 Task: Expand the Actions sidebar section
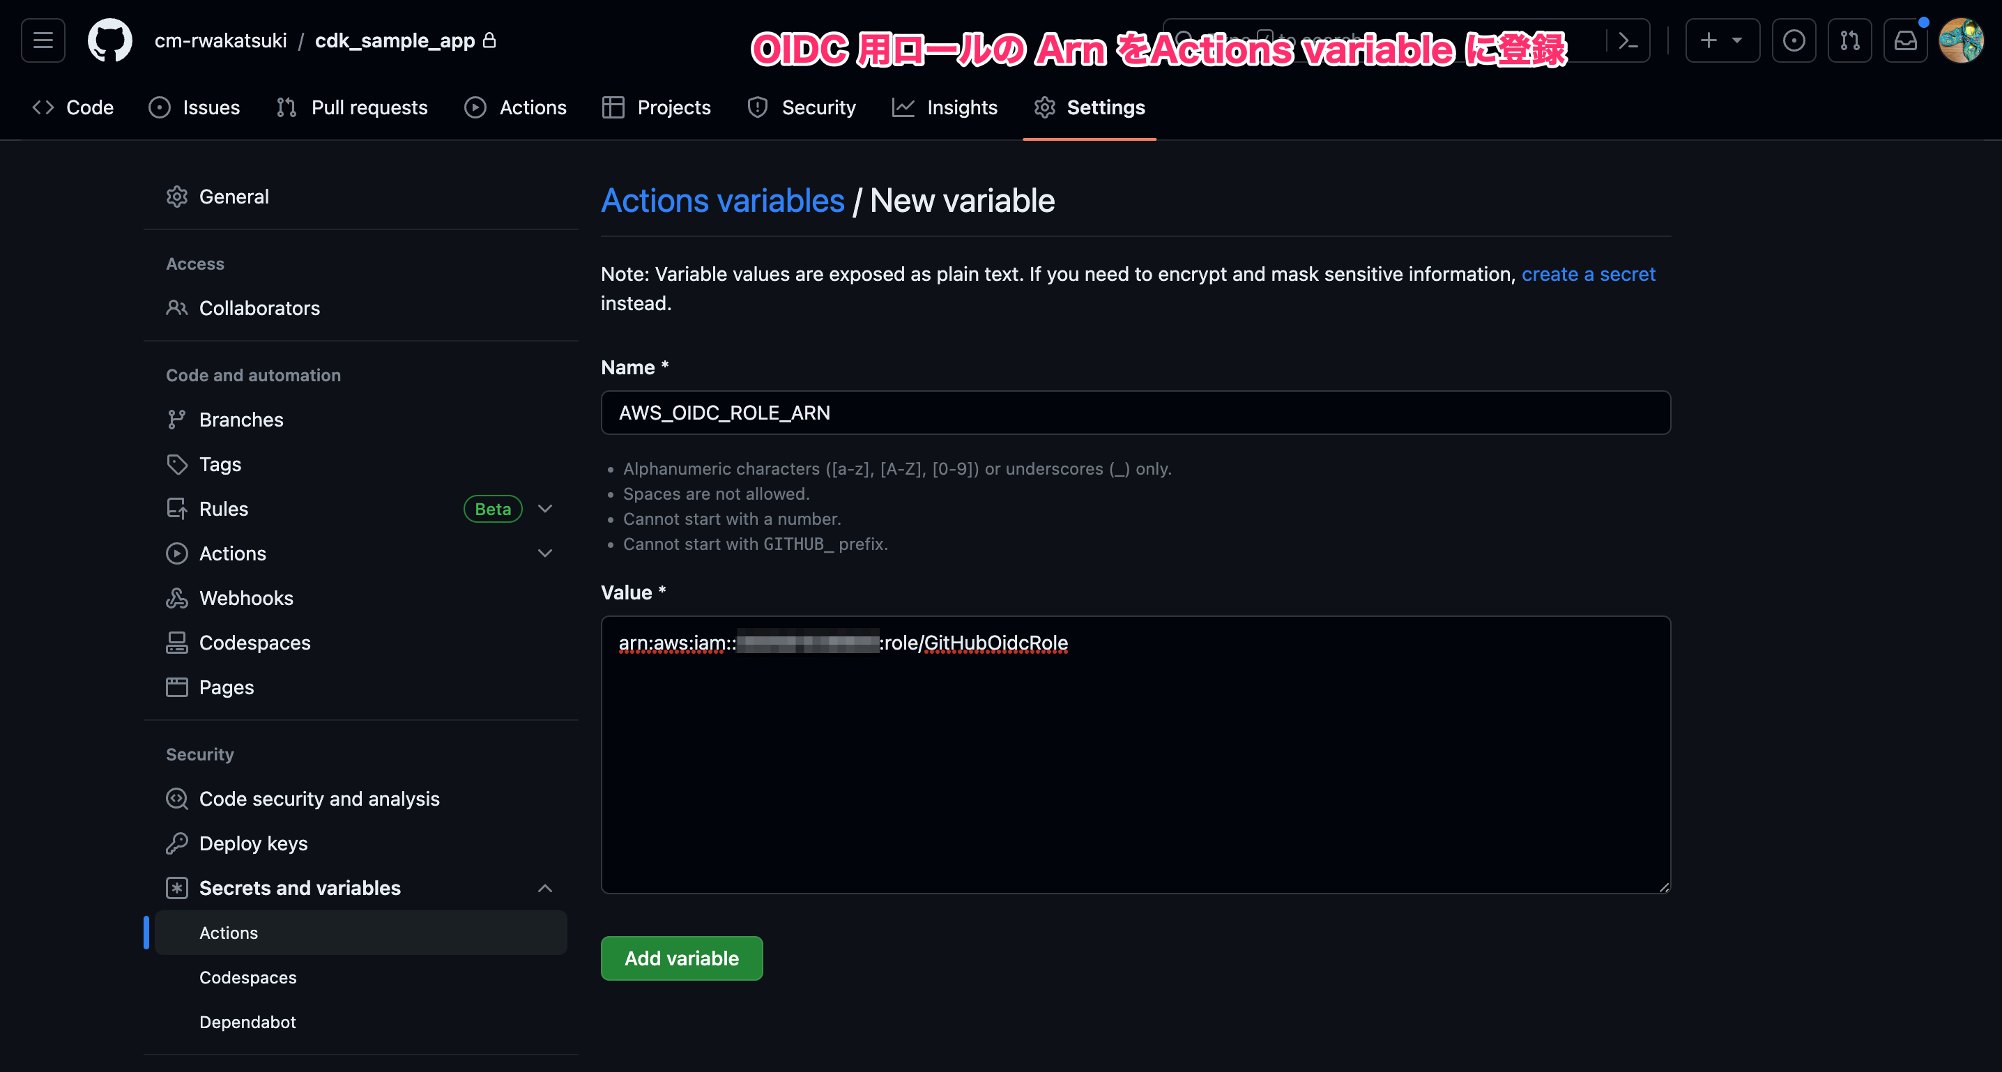[x=545, y=553]
